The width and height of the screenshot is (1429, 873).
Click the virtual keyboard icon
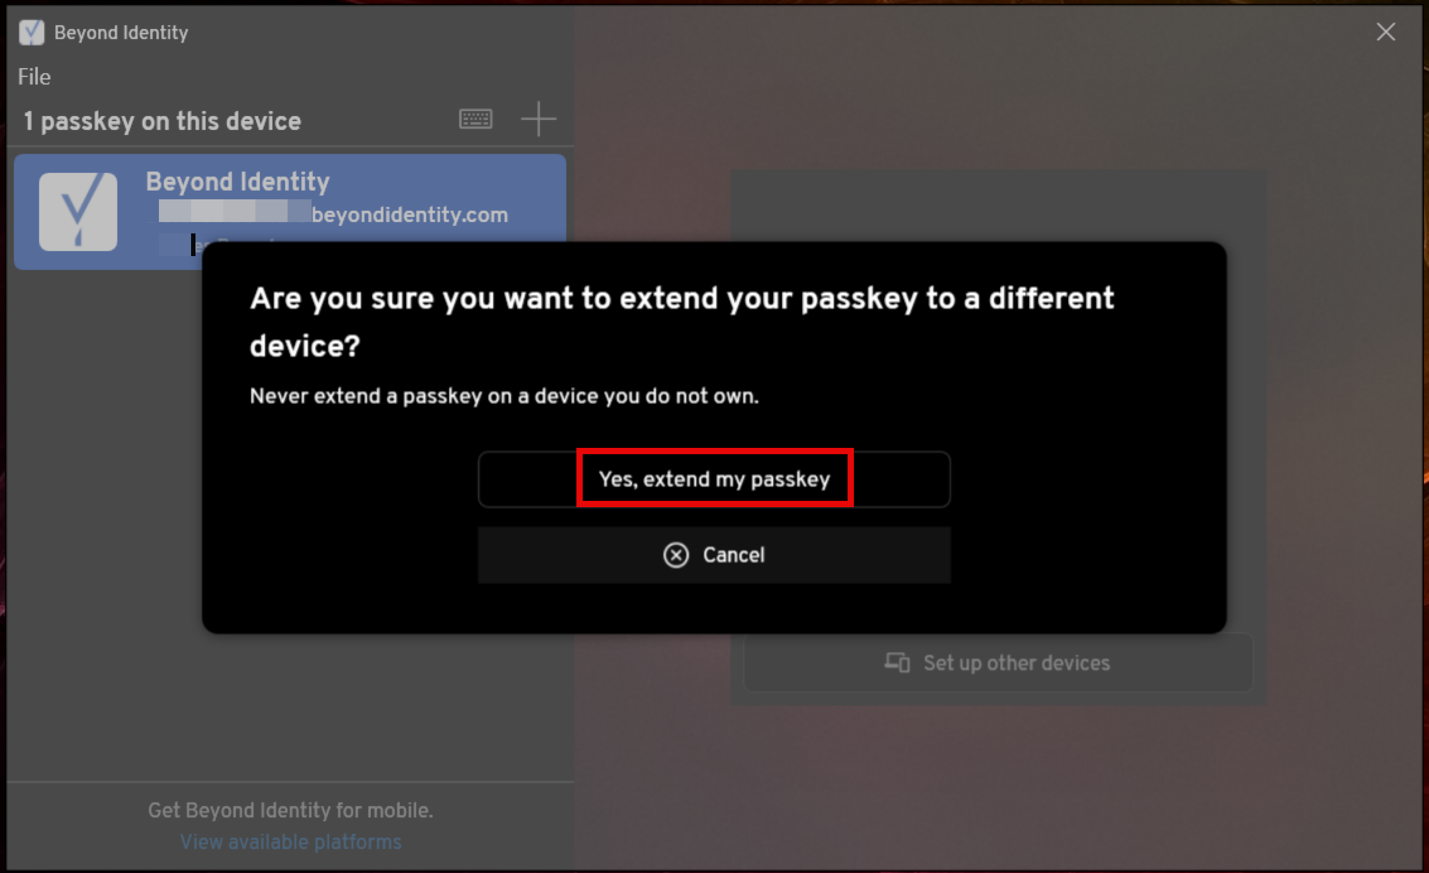(x=475, y=119)
